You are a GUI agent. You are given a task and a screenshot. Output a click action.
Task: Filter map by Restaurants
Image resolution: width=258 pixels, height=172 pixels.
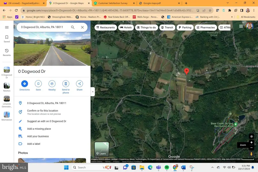tap(106, 27)
